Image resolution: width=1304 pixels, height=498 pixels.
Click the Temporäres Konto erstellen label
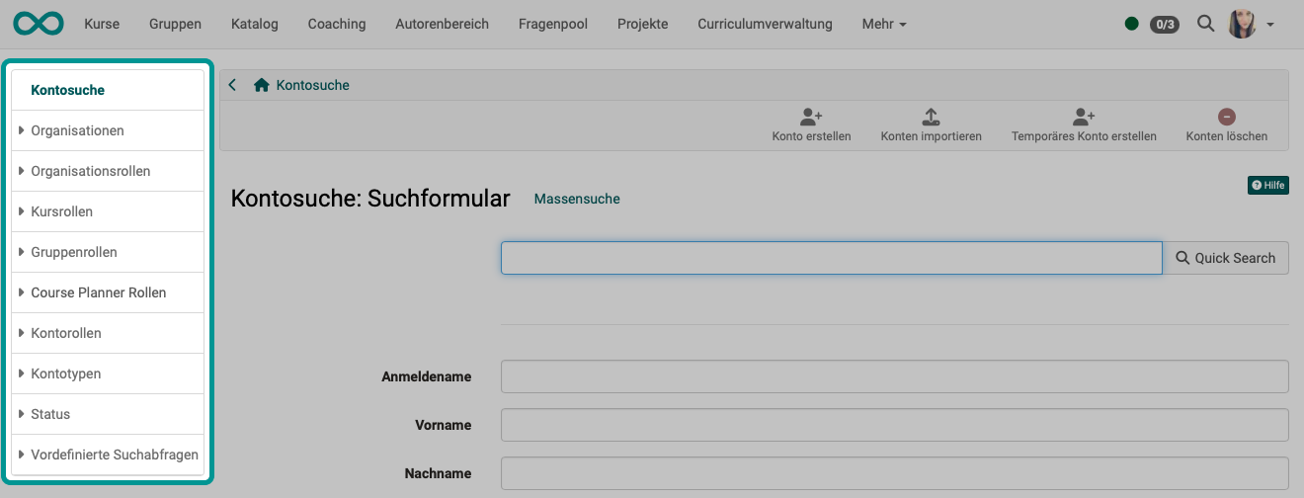coord(1084,136)
